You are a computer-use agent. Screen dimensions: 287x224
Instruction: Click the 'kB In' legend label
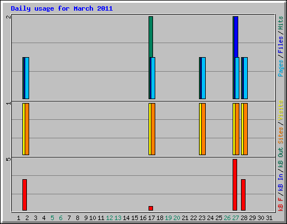point(280,182)
